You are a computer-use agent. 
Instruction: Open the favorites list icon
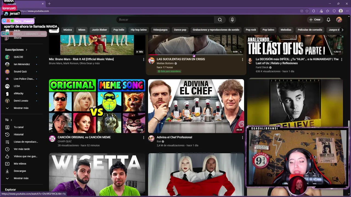click(328, 11)
